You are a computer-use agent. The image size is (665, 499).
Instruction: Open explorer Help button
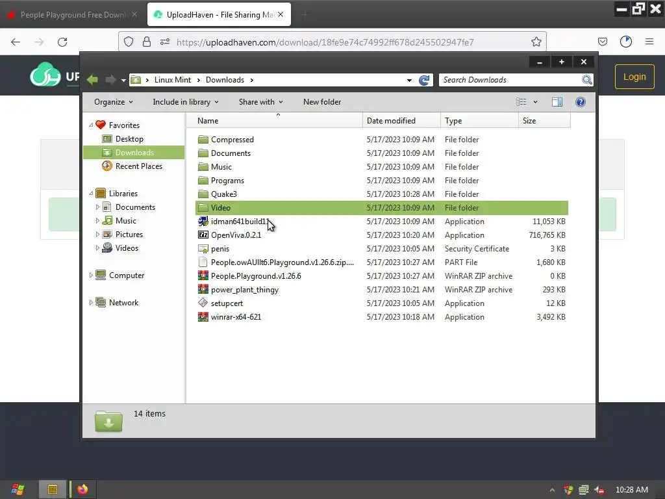[581, 102]
